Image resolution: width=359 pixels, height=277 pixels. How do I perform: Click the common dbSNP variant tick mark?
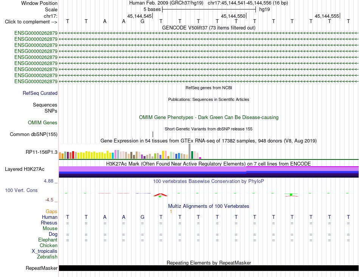153,134
